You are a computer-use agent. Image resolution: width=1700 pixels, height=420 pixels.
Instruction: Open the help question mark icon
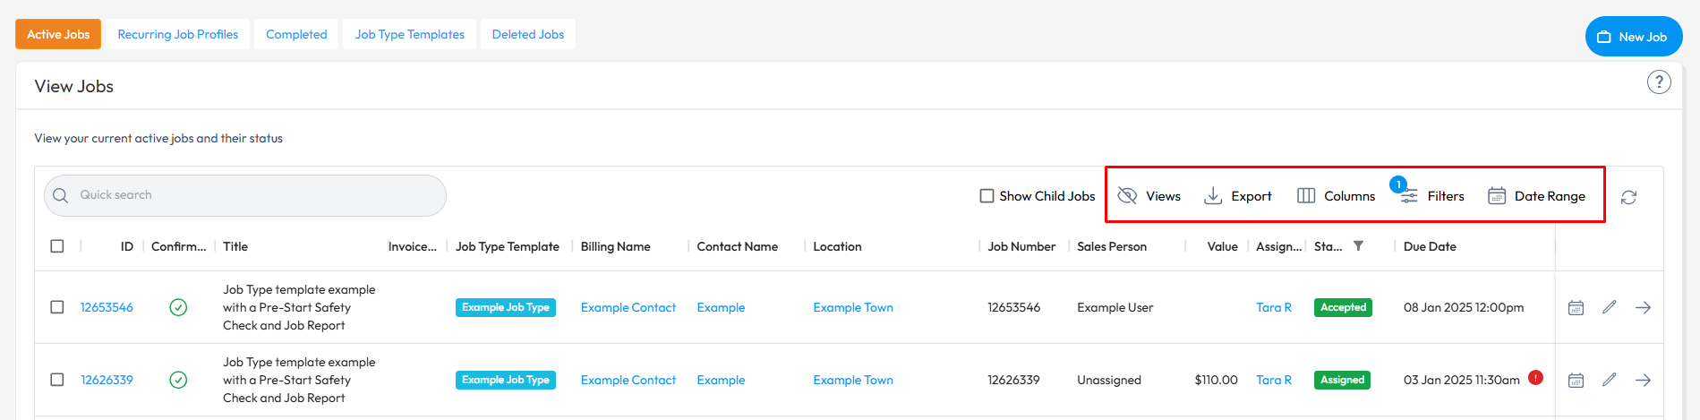coord(1659,82)
